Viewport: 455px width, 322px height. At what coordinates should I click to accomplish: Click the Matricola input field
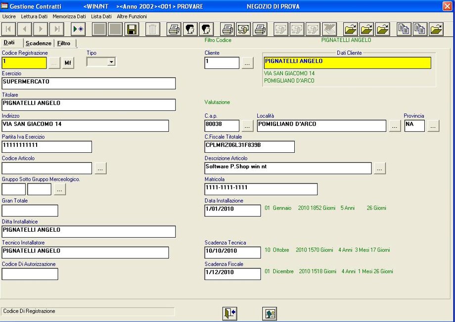click(x=261, y=189)
